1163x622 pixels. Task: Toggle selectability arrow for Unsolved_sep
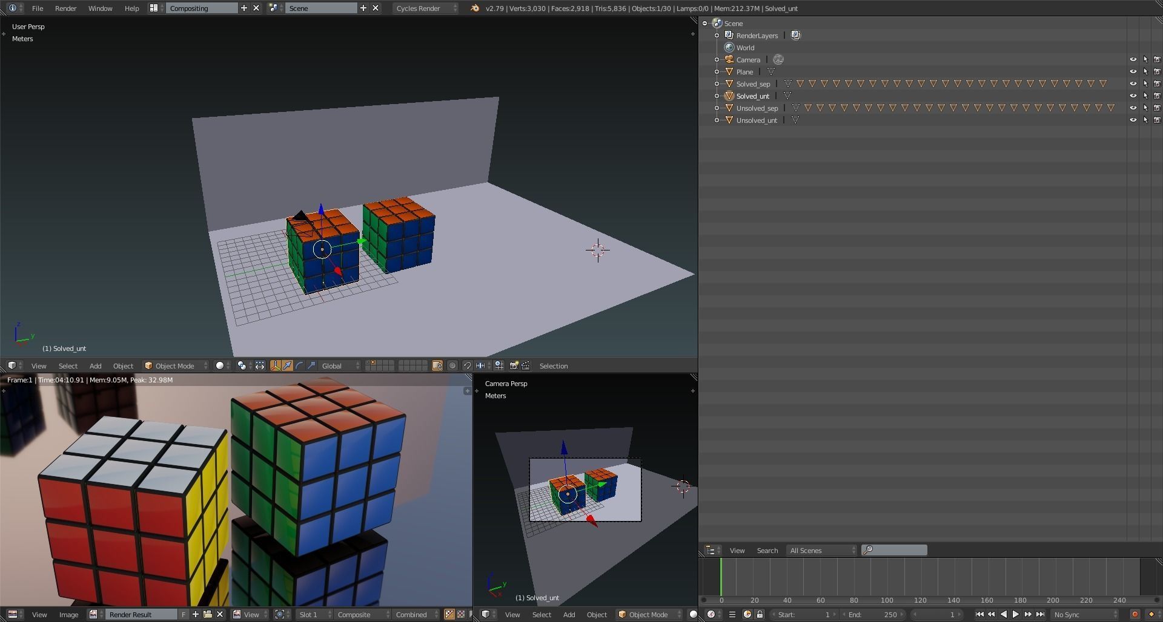(x=1145, y=108)
